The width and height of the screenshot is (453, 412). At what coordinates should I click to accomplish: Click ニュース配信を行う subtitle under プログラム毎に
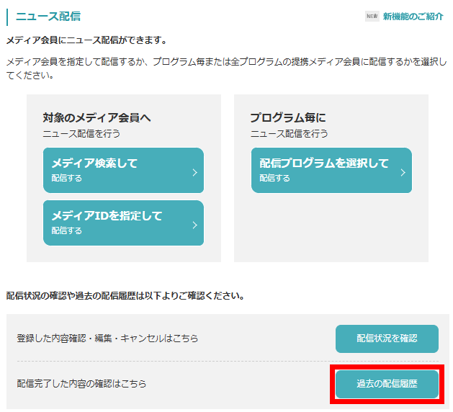coord(289,133)
